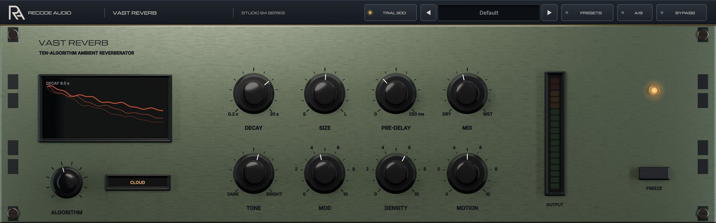Toggle the Bypass button
This screenshot has height=223, width=716.
(681, 13)
